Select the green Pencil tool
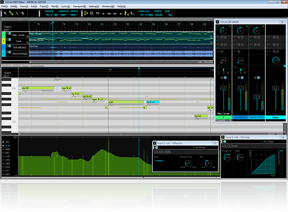 coord(11,14)
